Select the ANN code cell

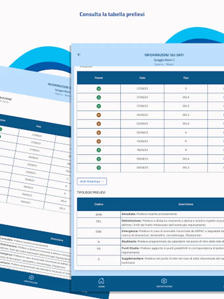click(99, 214)
